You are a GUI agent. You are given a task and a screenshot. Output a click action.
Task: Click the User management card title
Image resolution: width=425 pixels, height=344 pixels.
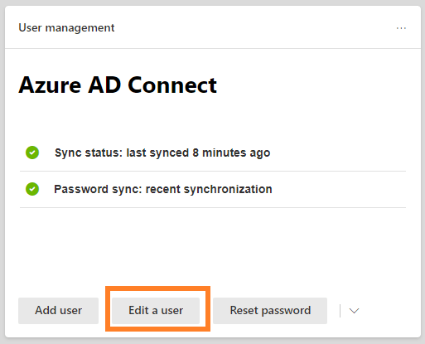[66, 28]
